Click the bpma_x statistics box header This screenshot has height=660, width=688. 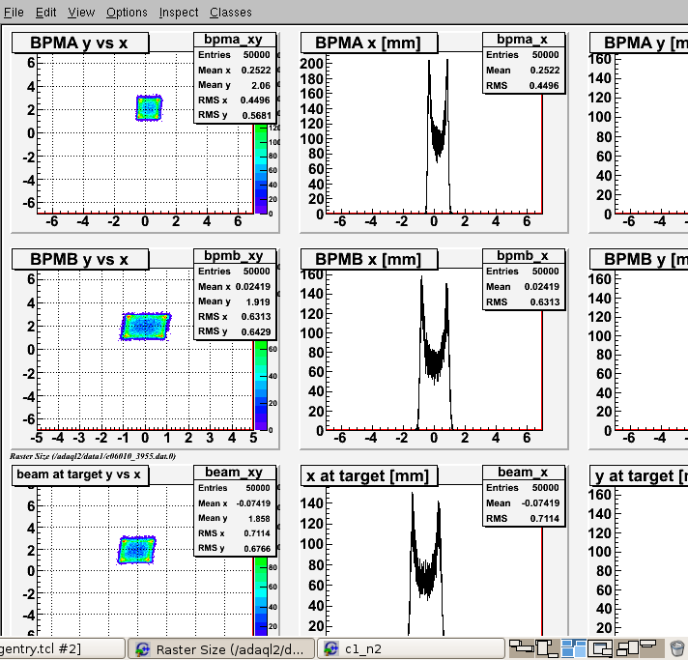click(x=524, y=40)
